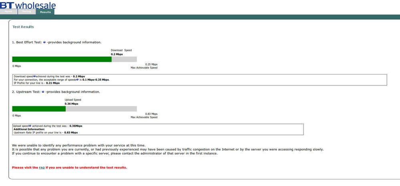Open help icon beside Upstream Test

click(43, 92)
